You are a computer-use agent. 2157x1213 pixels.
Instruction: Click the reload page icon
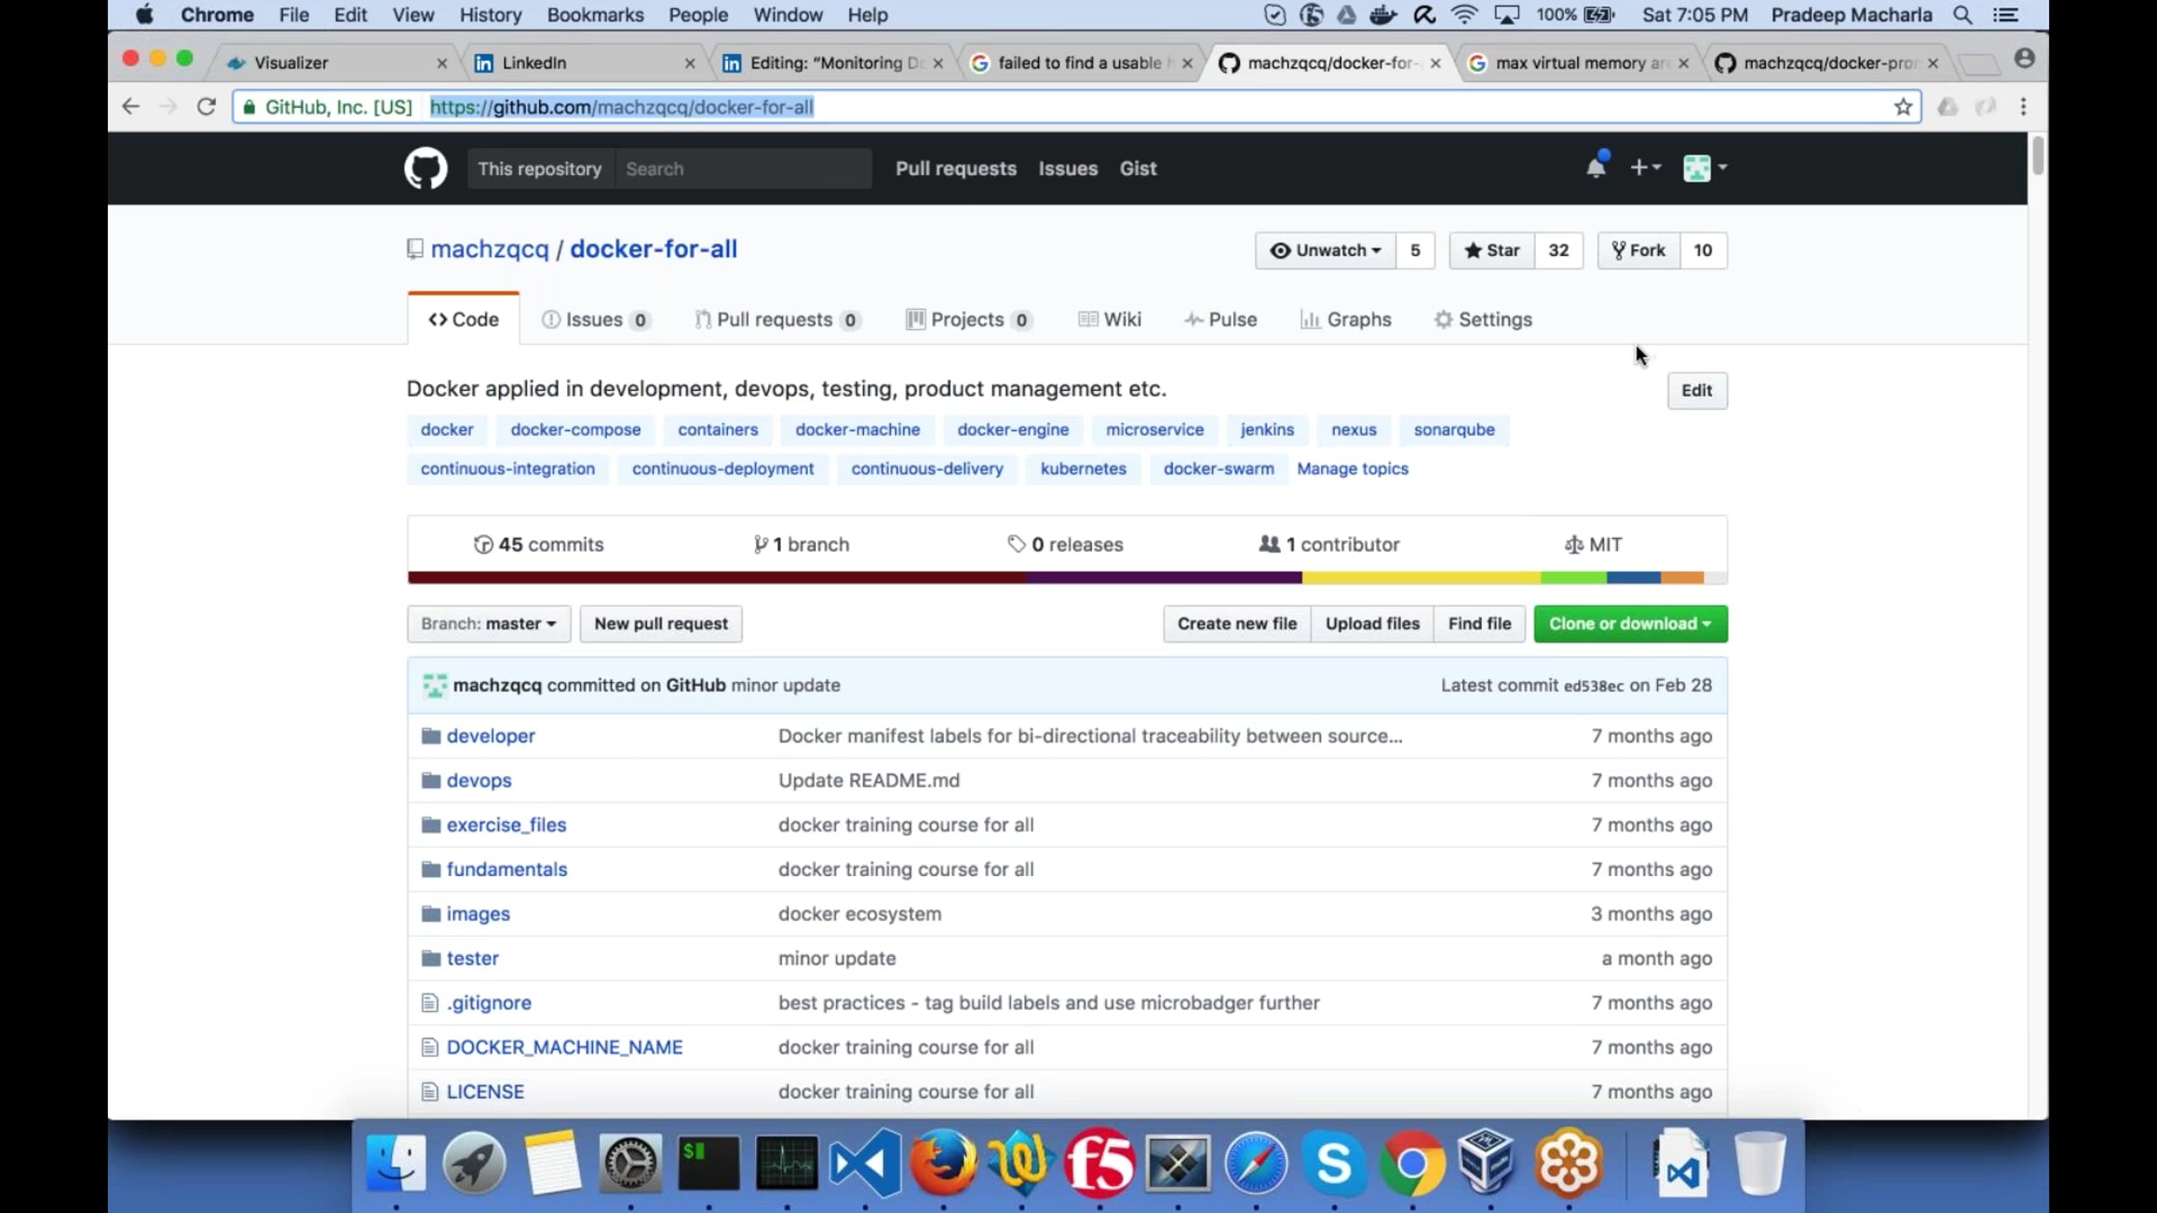[206, 107]
